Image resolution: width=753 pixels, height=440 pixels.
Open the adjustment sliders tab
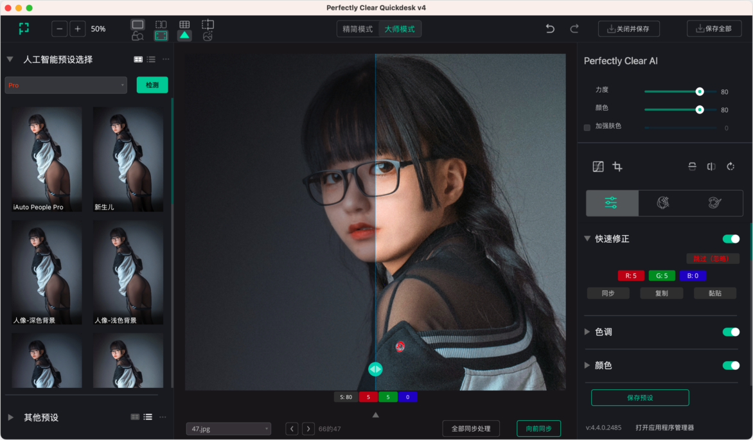coord(612,203)
